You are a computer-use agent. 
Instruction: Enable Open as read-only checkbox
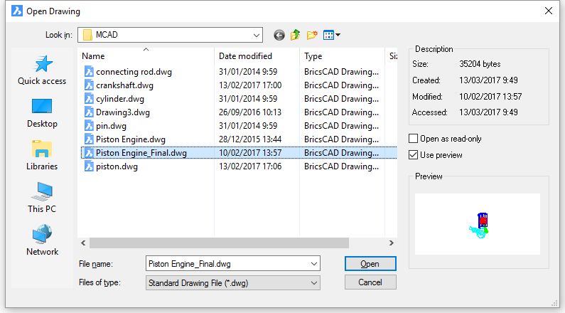414,139
